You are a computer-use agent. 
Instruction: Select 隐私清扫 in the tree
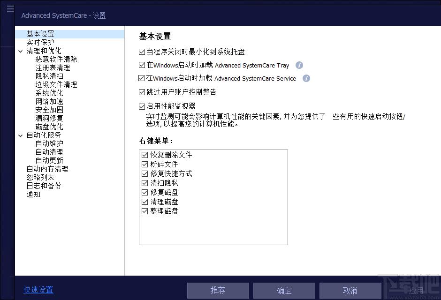pyautogui.click(x=49, y=76)
